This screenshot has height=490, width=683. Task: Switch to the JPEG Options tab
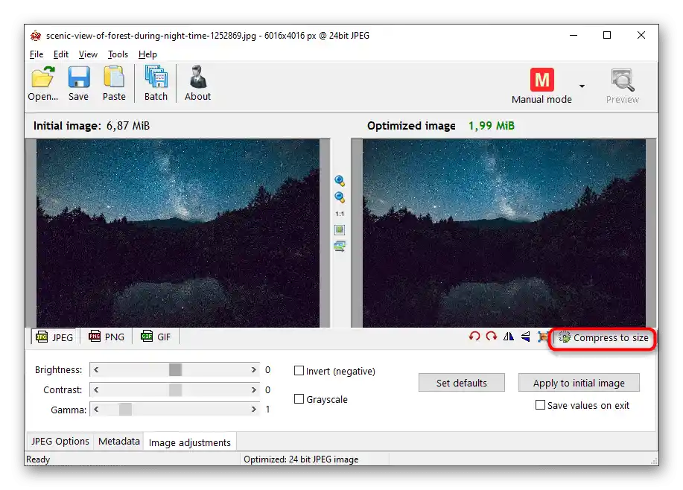coord(60,441)
